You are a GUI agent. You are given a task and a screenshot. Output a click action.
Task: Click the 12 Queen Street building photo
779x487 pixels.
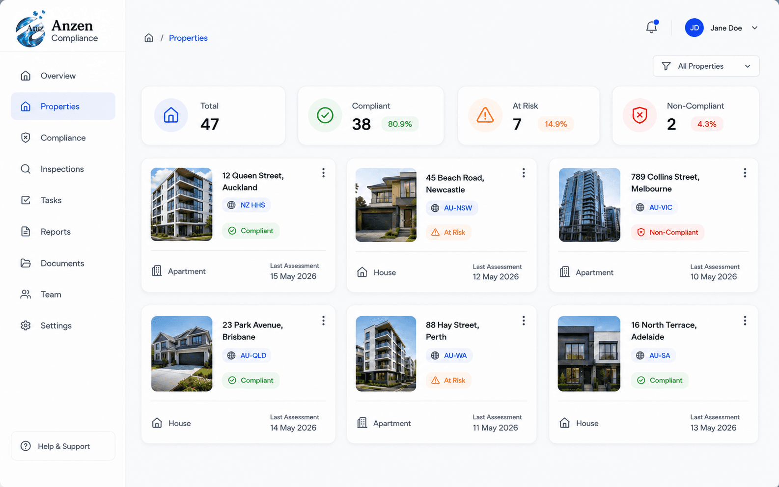tap(182, 204)
